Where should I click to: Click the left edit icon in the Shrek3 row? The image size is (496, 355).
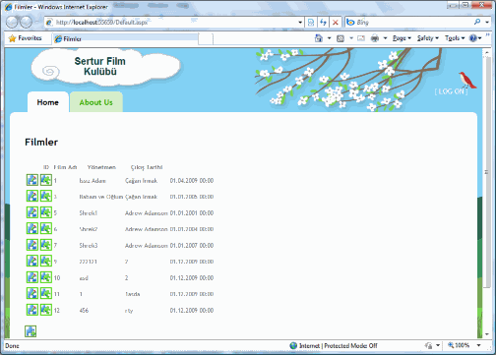point(32,245)
